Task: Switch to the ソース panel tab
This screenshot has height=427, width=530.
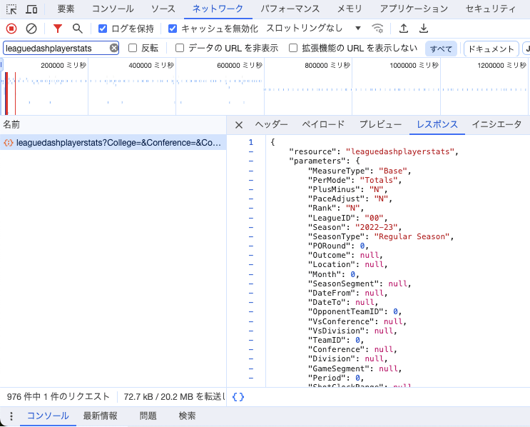Action: click(163, 9)
